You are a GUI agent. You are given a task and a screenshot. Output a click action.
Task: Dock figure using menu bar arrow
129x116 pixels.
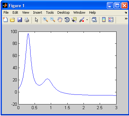click(126, 12)
